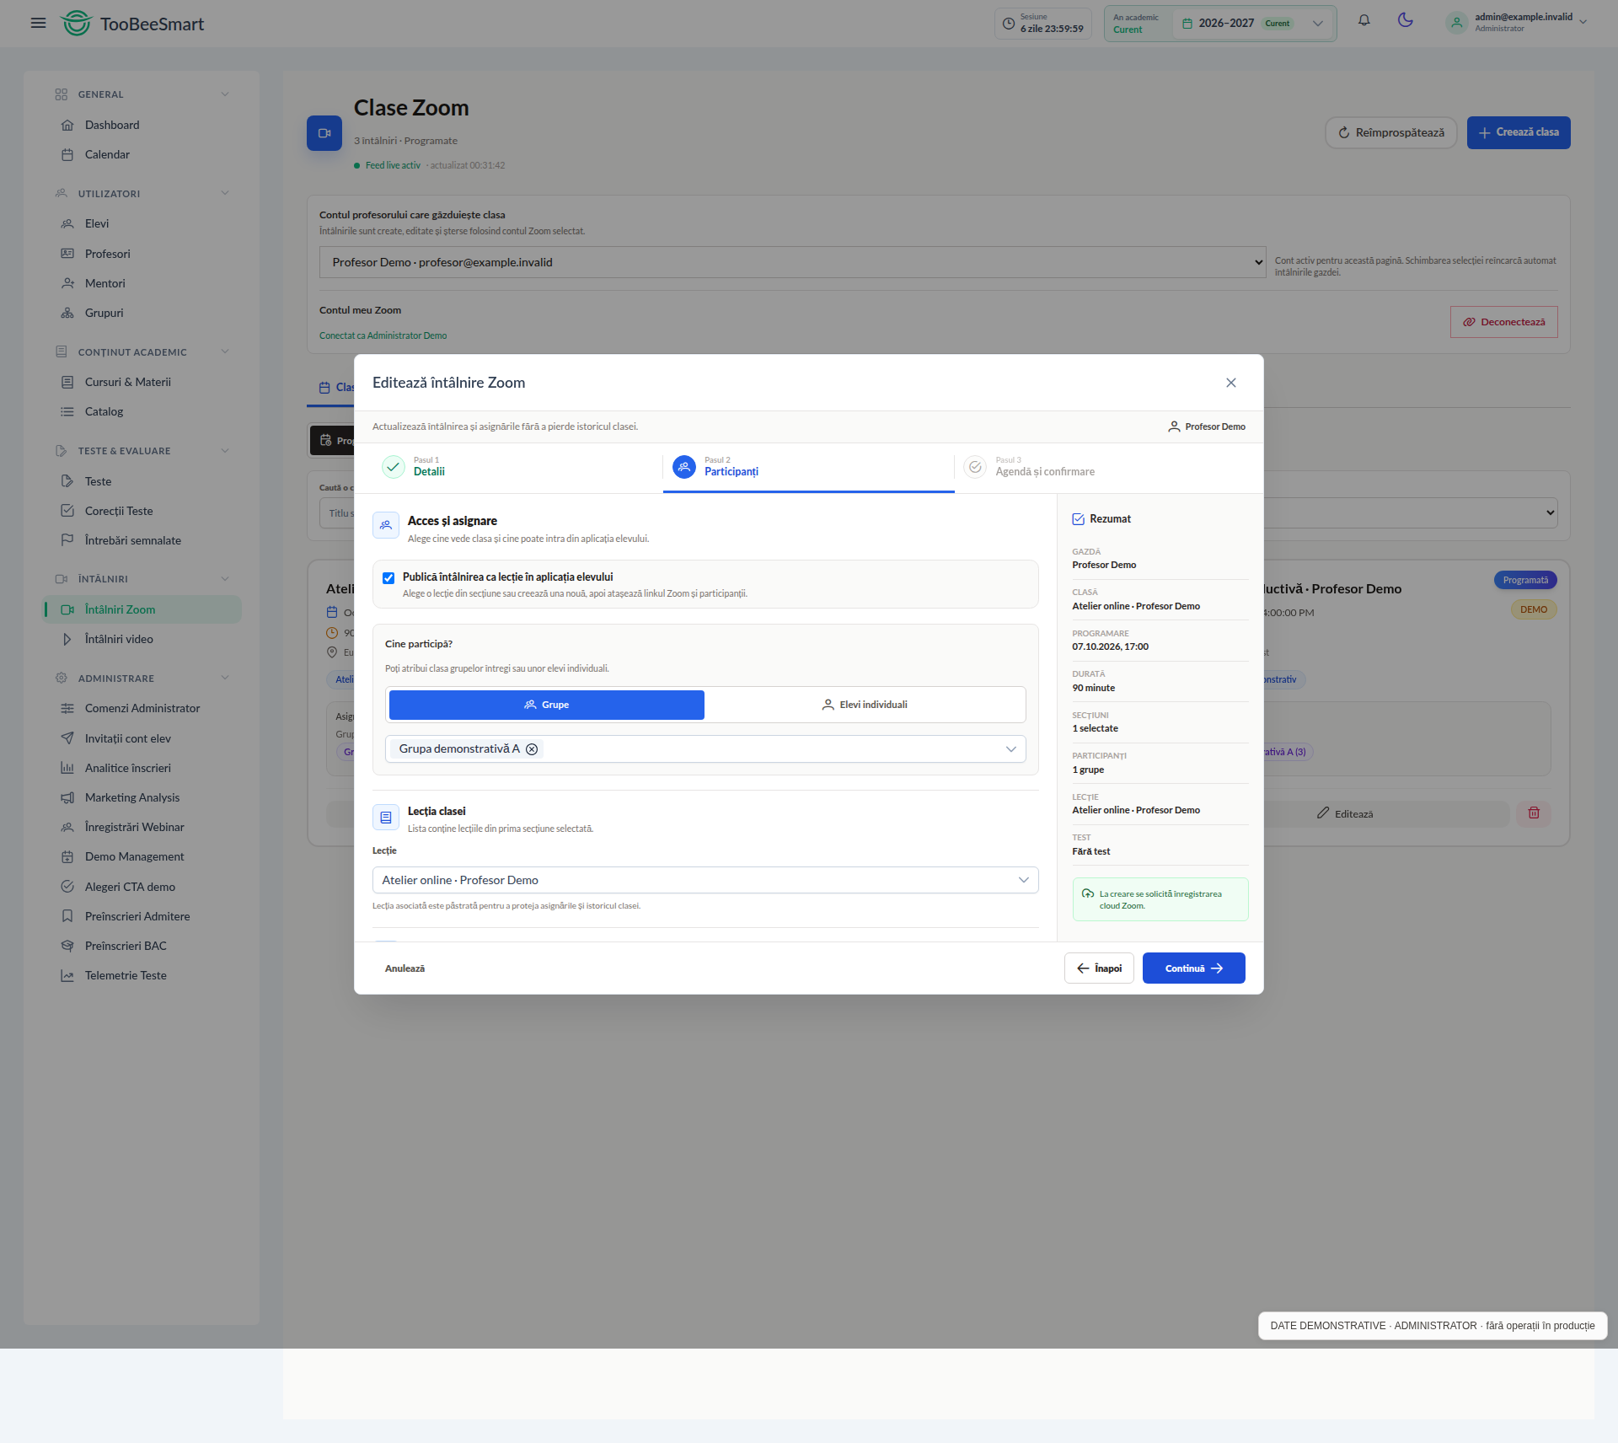Viewport: 1618px width, 1443px height.
Task: Open Calendar from sidebar
Action: tap(142, 154)
